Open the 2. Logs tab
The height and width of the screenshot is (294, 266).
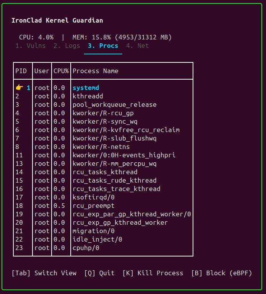pyautogui.click(x=67, y=46)
